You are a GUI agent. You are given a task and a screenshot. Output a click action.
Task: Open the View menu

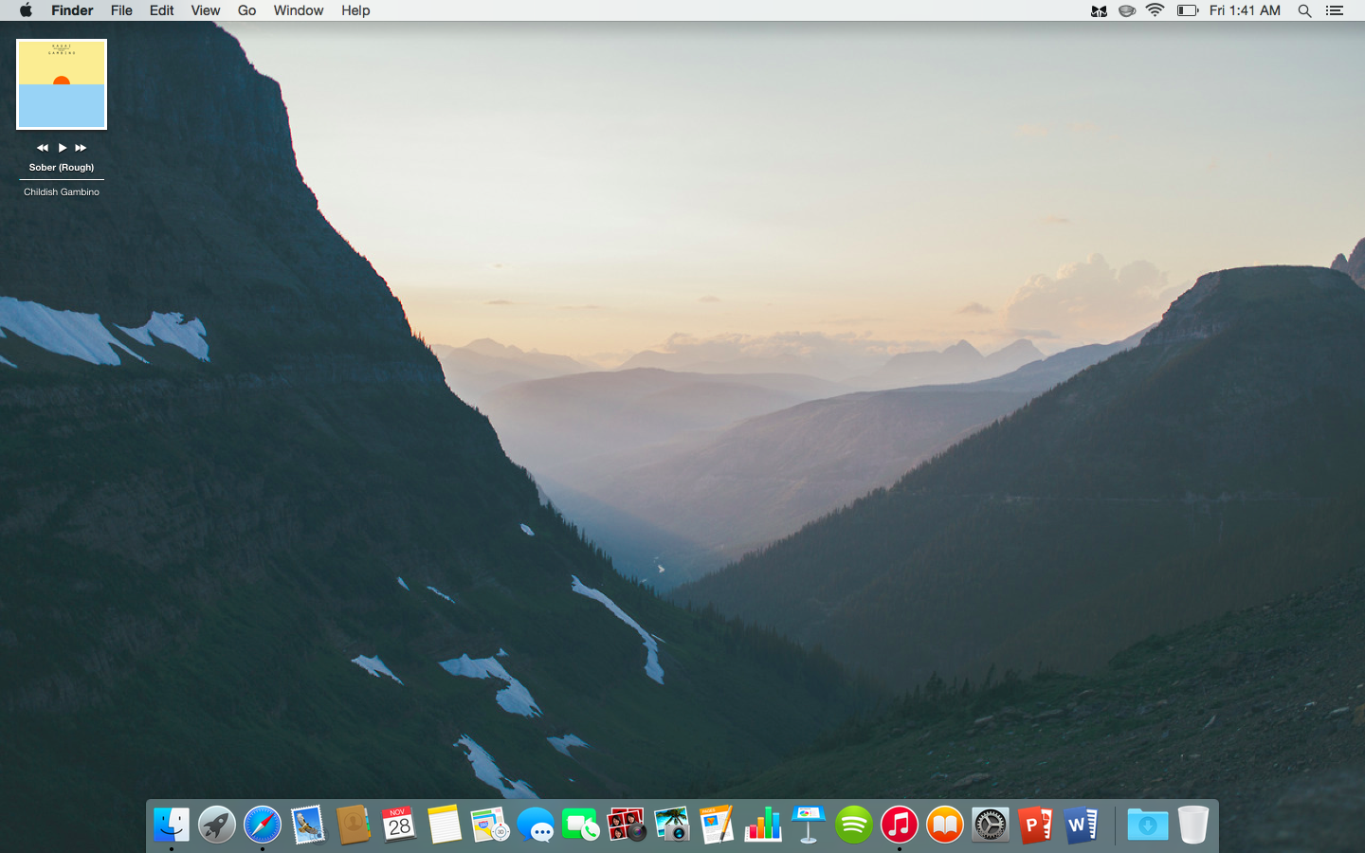[206, 10]
